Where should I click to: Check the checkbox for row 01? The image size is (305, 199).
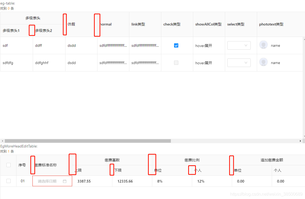(x=8, y=181)
